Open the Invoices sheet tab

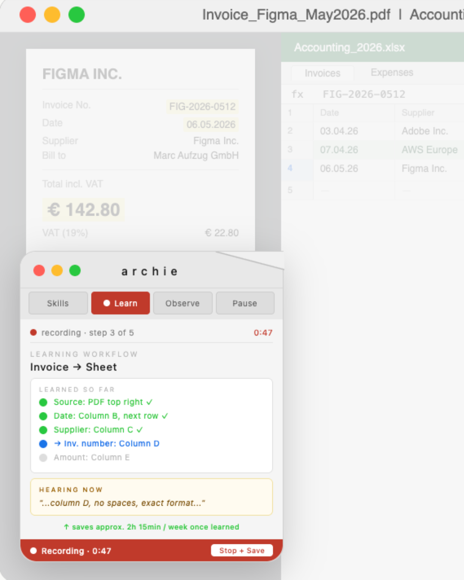(x=323, y=73)
